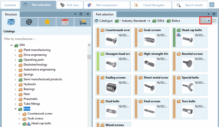Click the @ suppliers icon tab
Screen dimensions: 219x127
(x=29, y=22)
